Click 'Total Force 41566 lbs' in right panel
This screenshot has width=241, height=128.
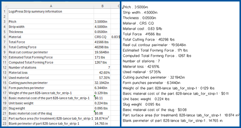pyautogui.click(x=142, y=34)
